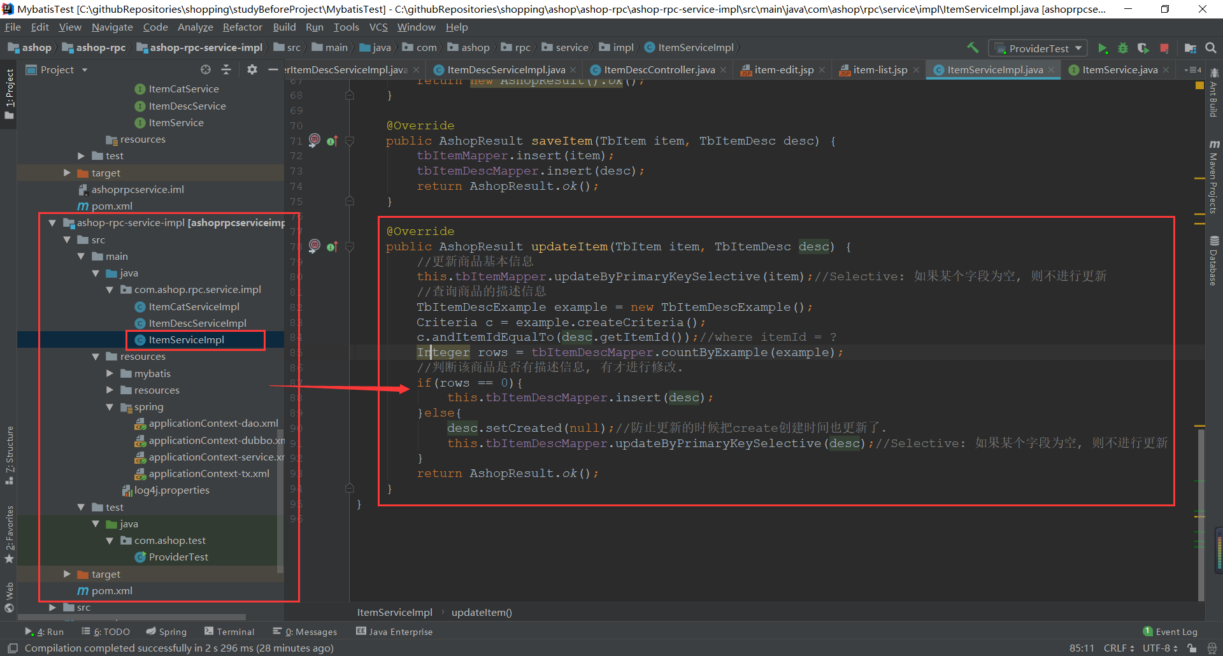Switch to item-edit.jsp tab
The image size is (1223, 656).
pos(784,69)
